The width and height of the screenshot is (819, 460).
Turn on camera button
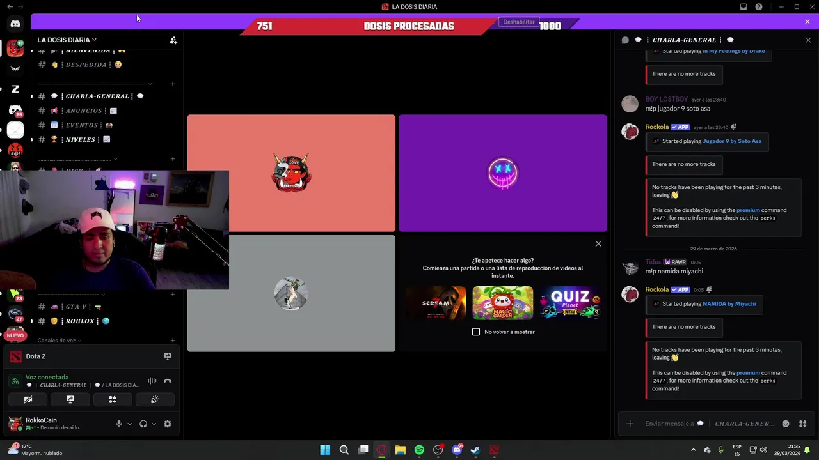(x=28, y=399)
